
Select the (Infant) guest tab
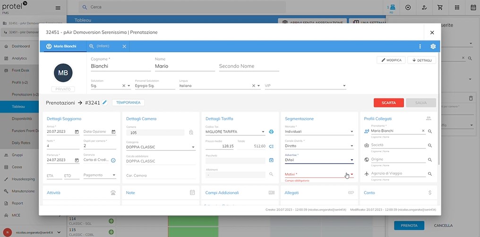click(103, 47)
